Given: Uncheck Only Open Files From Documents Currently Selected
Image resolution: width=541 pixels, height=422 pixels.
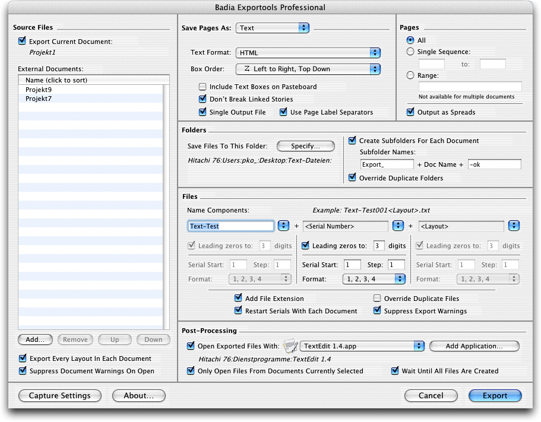Looking at the screenshot, I should coord(191,370).
